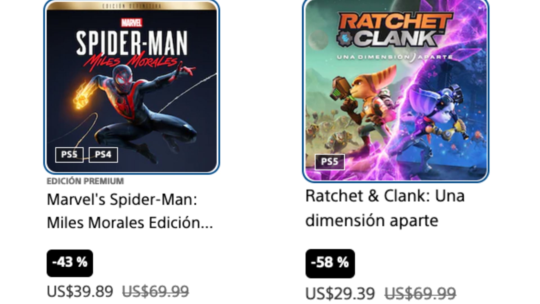Viewport: 540px width, 304px height.
Task: Click the gold Edición Definitiva banner
Action: (x=132, y=6)
